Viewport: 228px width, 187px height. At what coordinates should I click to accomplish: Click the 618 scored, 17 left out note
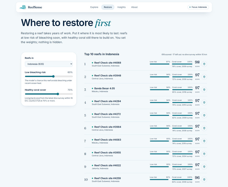[x=184, y=55]
